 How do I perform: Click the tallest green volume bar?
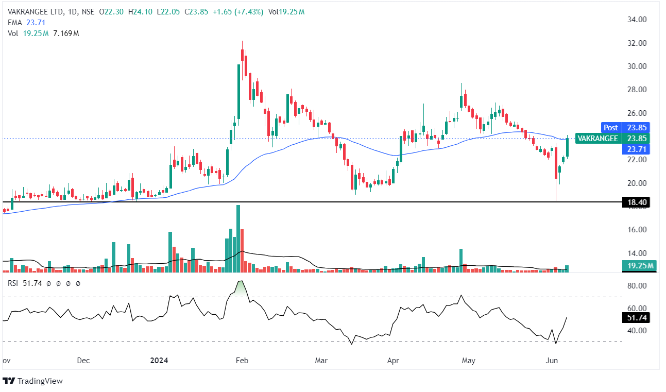(x=238, y=238)
